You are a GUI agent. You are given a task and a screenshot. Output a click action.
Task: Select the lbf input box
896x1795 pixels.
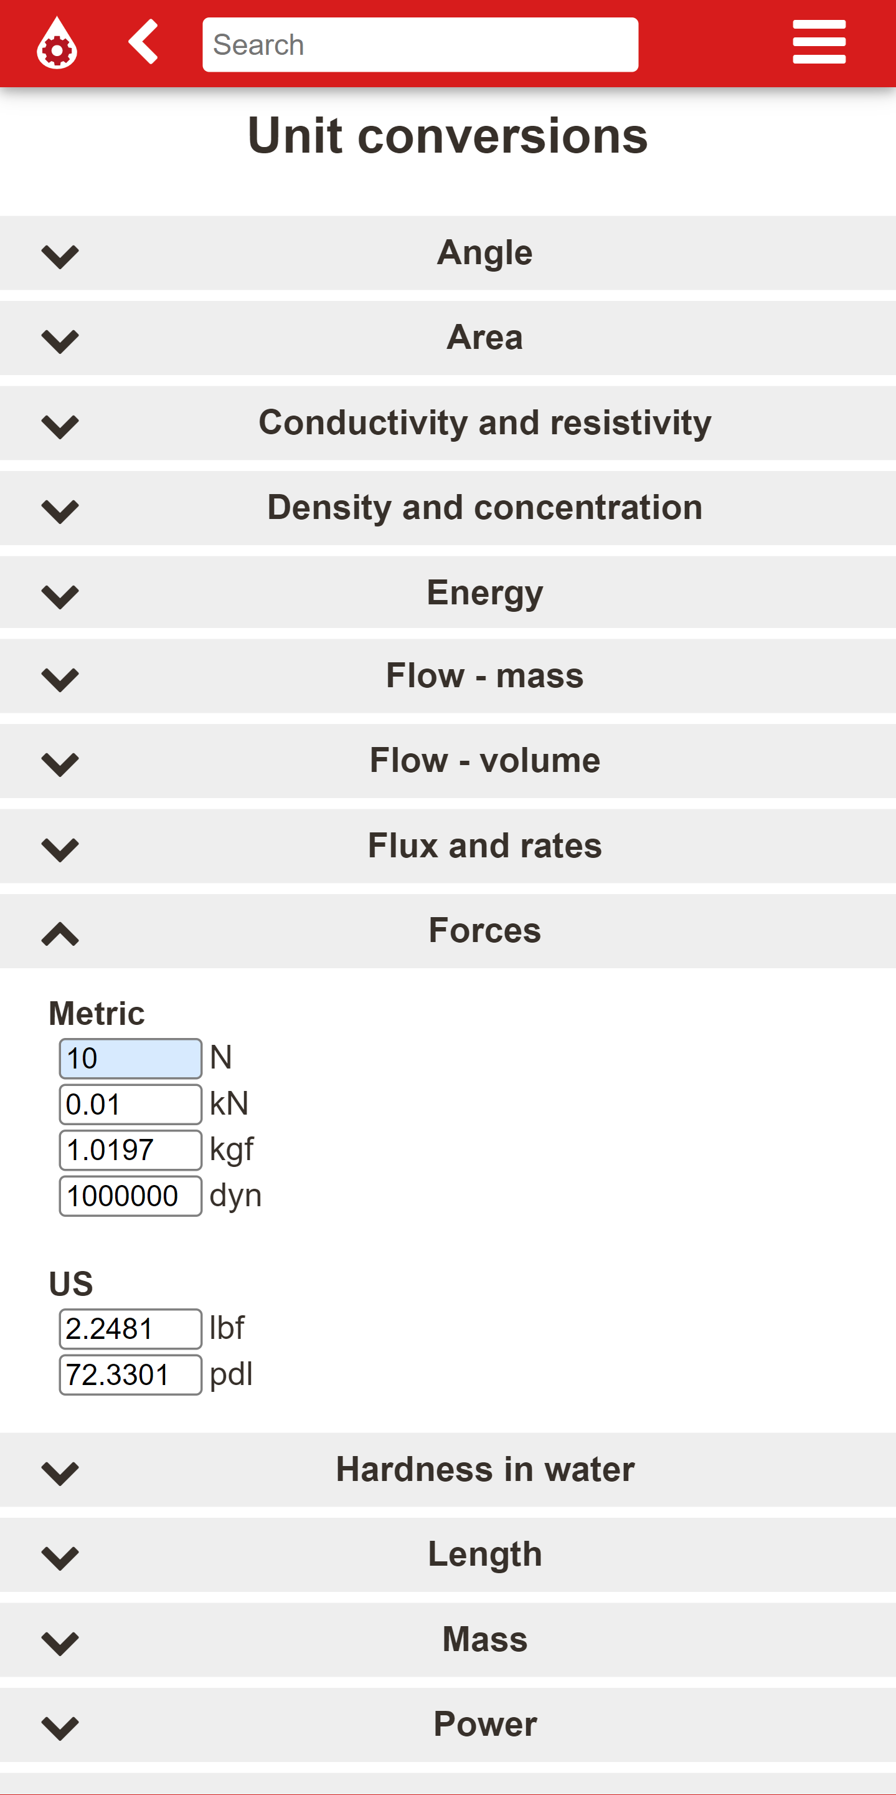pos(131,1329)
